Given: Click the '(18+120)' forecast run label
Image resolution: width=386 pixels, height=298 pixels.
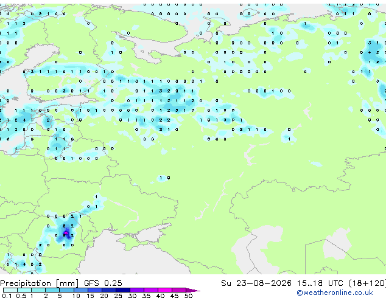Looking at the screenshot, I should tap(367, 283).
